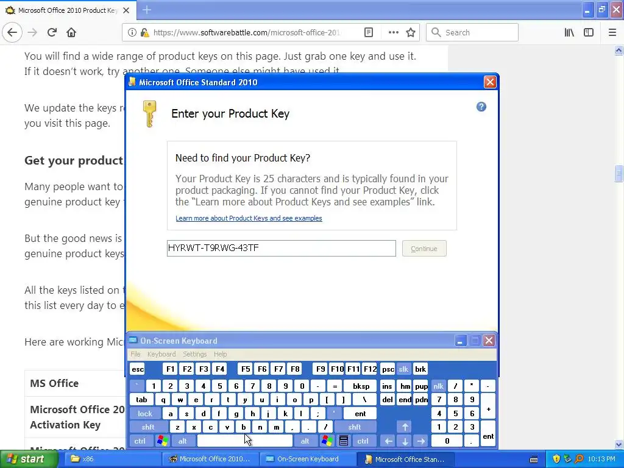
Task: Click the Firefox Search box
Action: tap(472, 32)
